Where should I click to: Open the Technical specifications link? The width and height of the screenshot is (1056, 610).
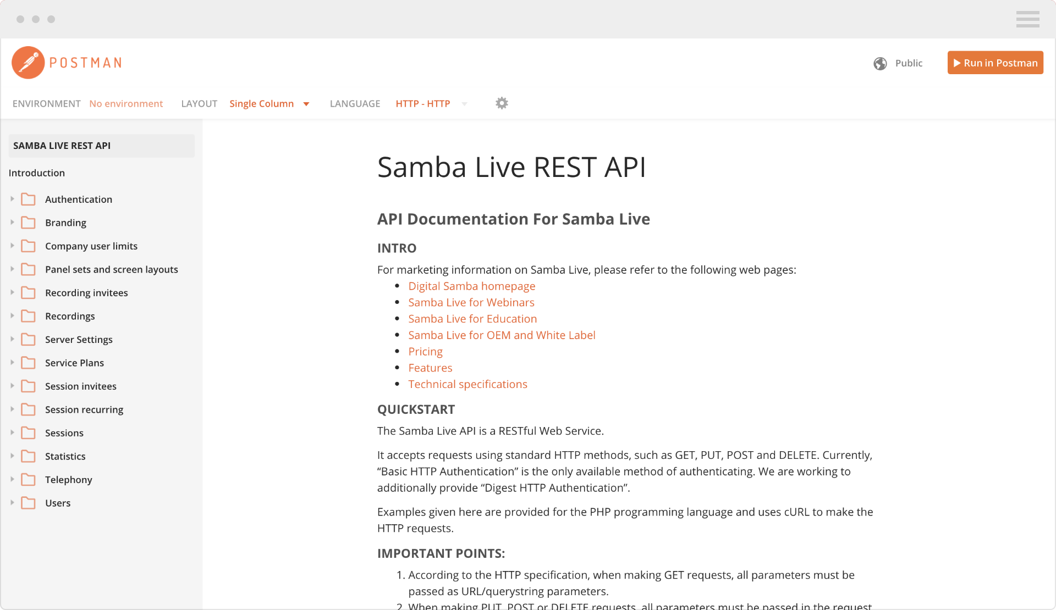click(468, 384)
